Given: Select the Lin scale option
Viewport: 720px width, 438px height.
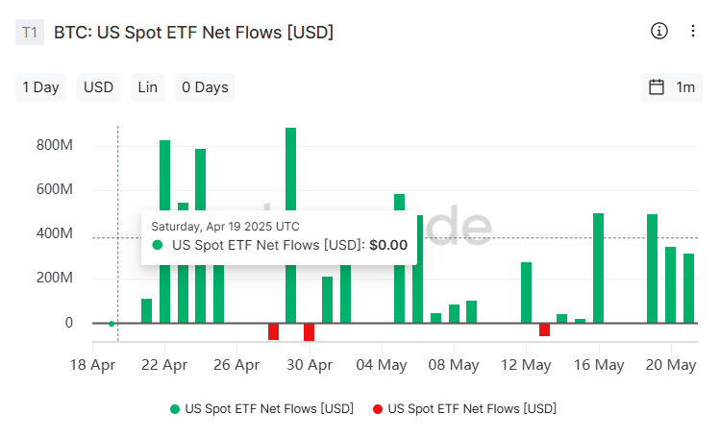Looking at the screenshot, I should point(147,87).
